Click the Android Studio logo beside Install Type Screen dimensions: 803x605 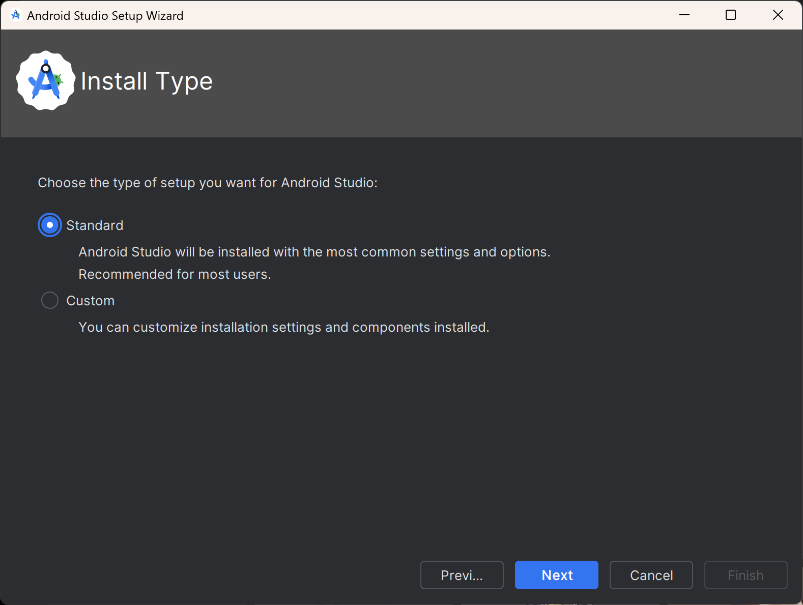46,80
